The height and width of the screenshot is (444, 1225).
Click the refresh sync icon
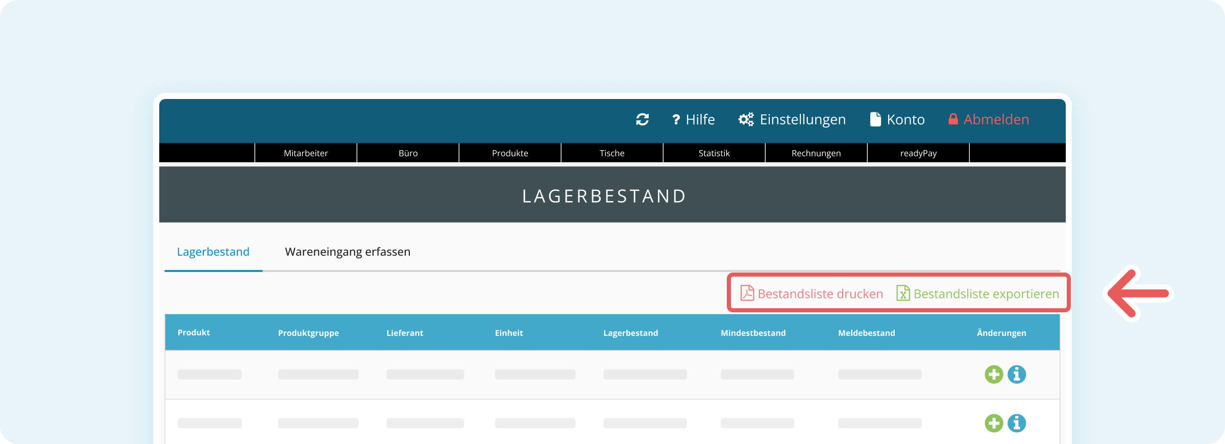[642, 119]
